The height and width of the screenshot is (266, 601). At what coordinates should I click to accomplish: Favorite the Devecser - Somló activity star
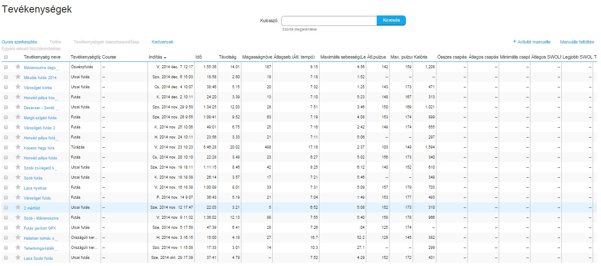click(x=18, y=107)
